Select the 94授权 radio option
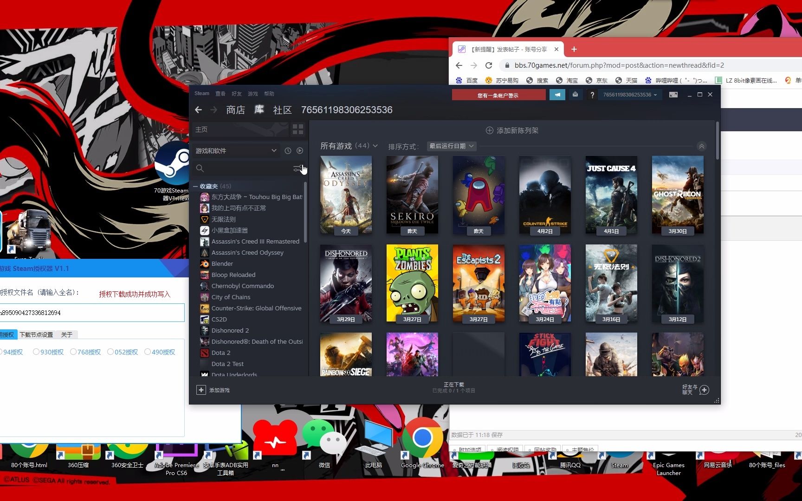The height and width of the screenshot is (501, 802). [11, 352]
